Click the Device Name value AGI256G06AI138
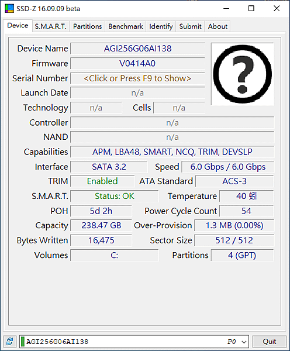The image size is (290, 351). click(137, 49)
